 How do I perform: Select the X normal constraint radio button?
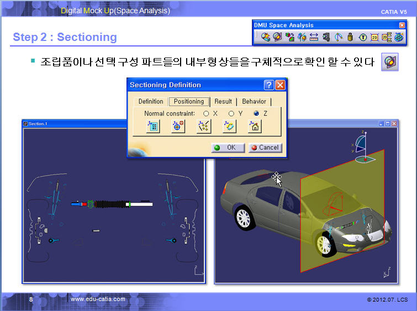pyautogui.click(x=206, y=113)
